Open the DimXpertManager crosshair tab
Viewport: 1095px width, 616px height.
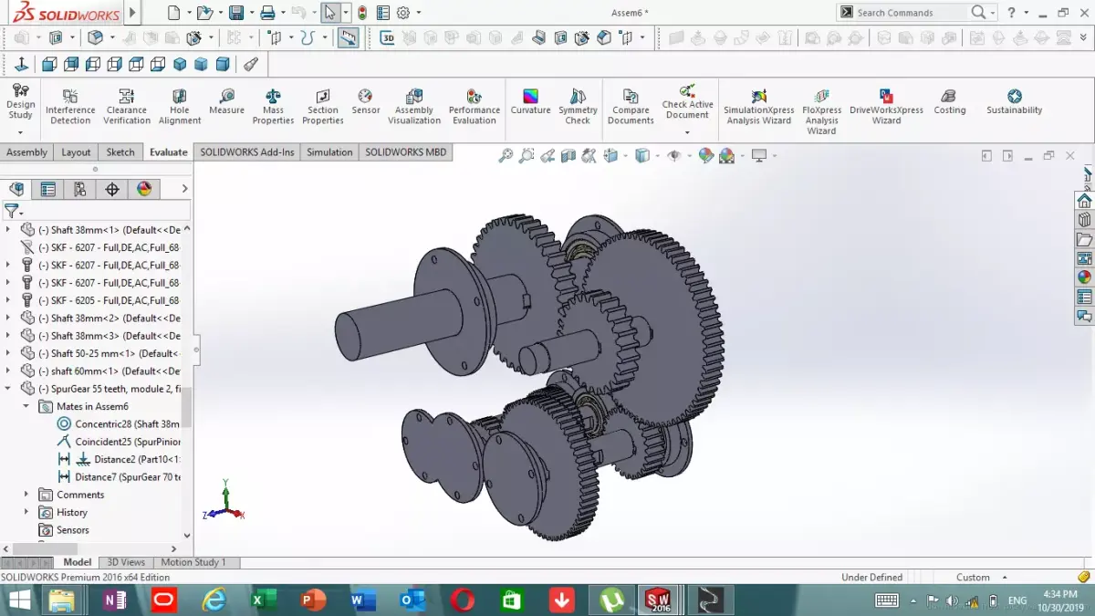112,189
